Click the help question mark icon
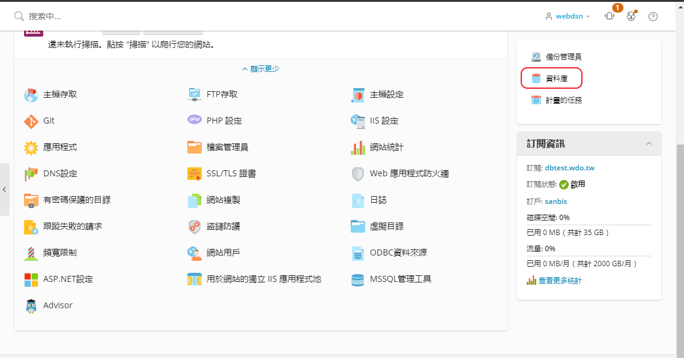The width and height of the screenshot is (684, 358). [x=653, y=16]
